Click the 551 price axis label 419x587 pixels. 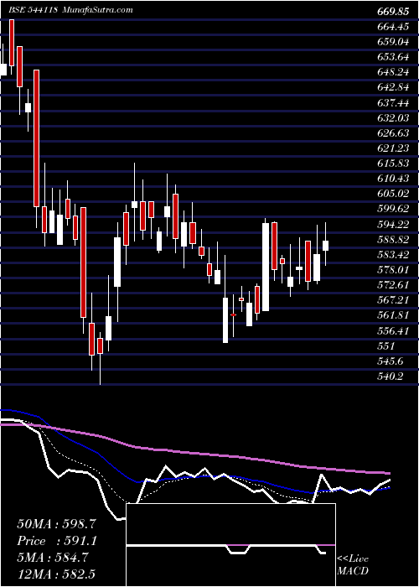[x=385, y=345]
